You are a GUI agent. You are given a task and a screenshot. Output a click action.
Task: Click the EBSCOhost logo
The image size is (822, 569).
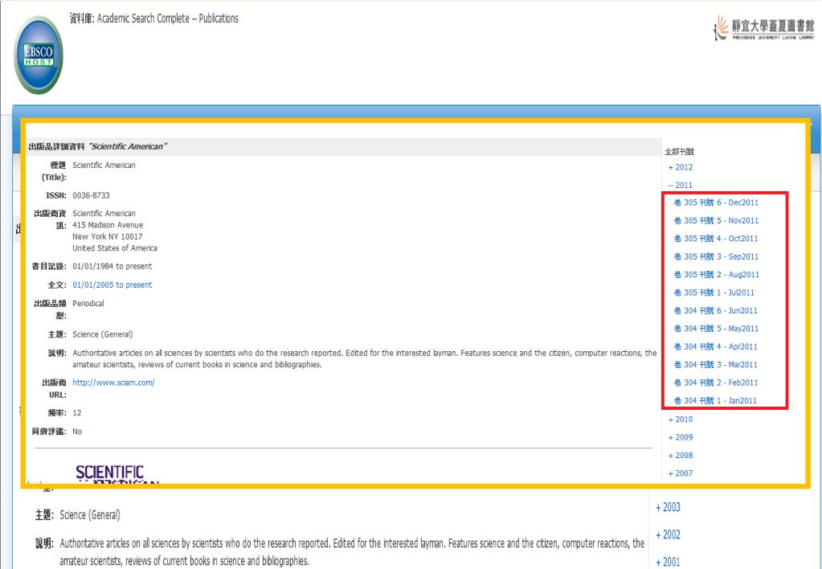(x=39, y=55)
